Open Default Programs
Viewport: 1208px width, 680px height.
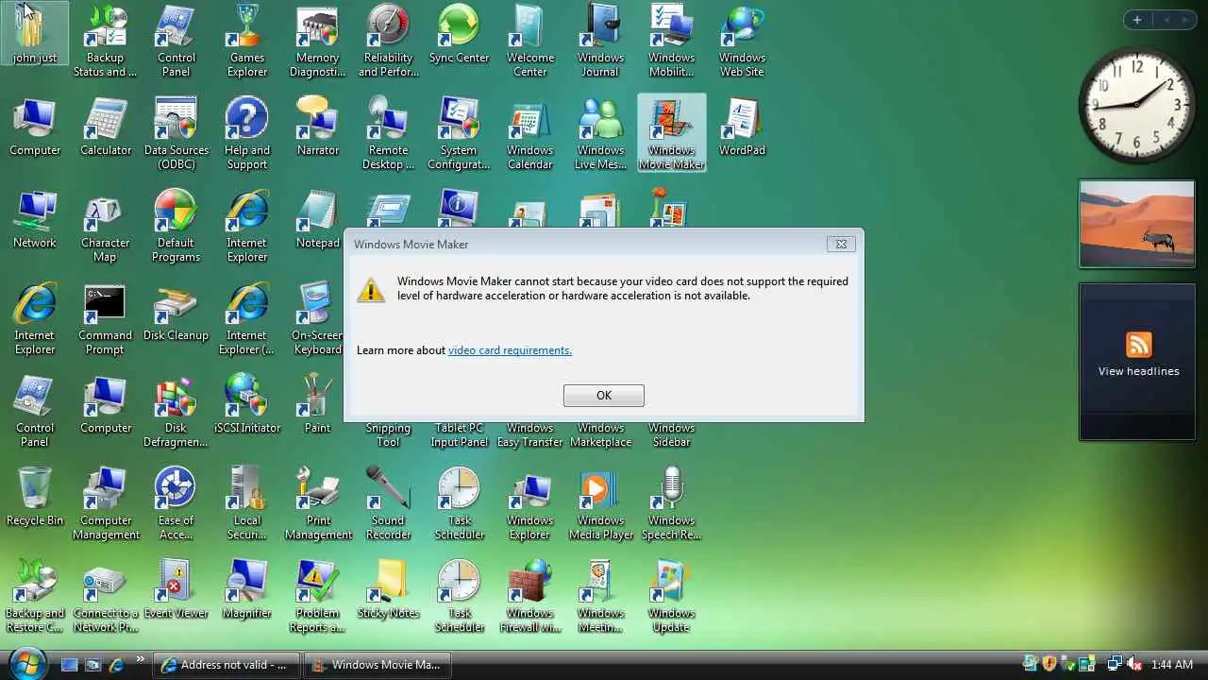pyautogui.click(x=176, y=226)
